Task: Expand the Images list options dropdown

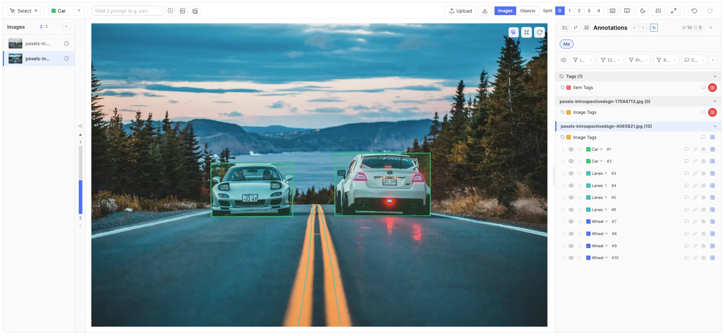Action: coord(67,27)
